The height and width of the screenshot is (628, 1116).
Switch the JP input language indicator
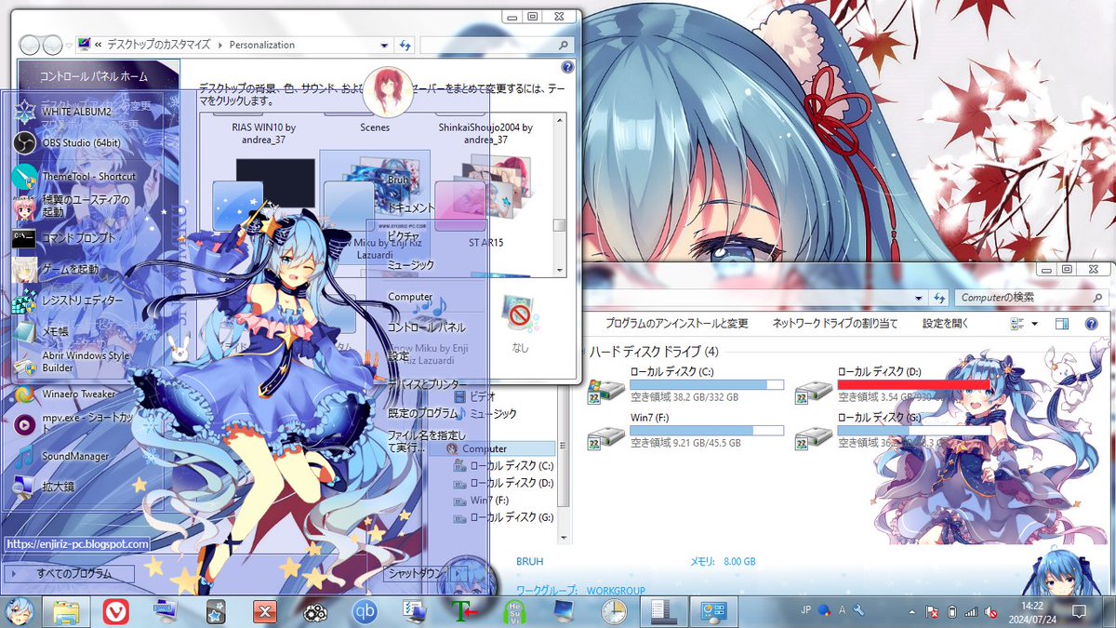[805, 611]
